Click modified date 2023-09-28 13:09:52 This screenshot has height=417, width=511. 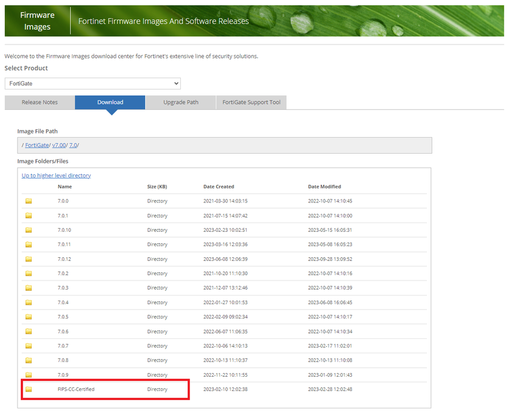pyautogui.click(x=330, y=259)
